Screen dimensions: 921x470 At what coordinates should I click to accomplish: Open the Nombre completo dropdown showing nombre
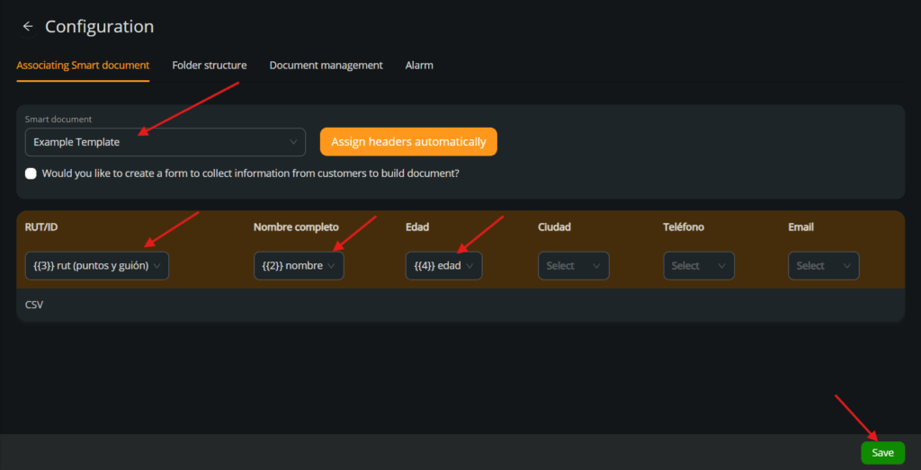coord(299,266)
